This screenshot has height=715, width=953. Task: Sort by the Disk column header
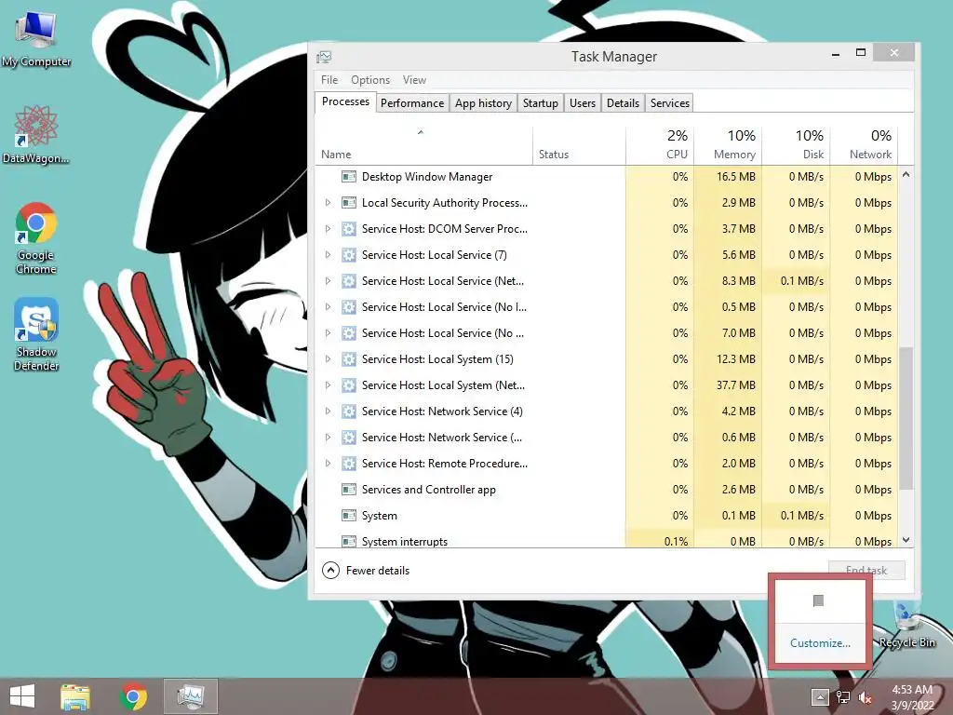coord(796,146)
